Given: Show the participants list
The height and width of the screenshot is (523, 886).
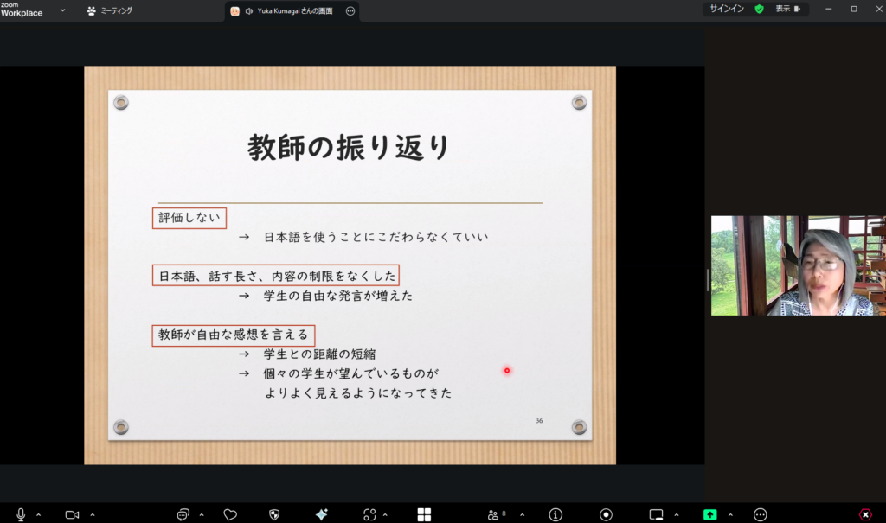Looking at the screenshot, I should click(493, 514).
